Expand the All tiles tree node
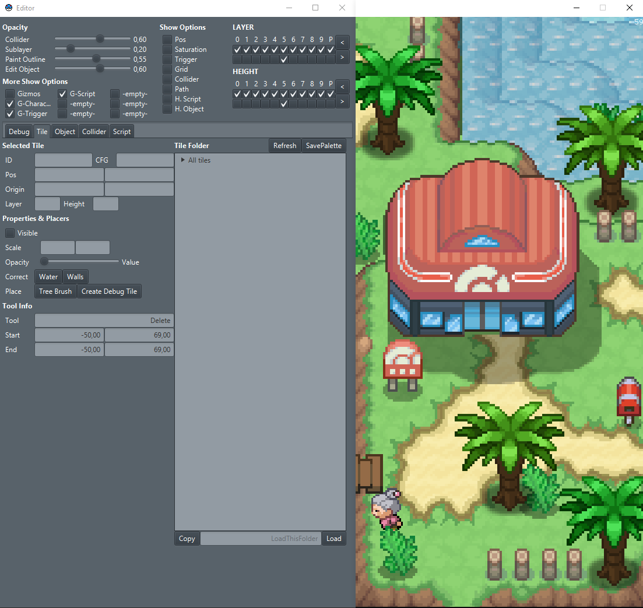This screenshot has width=643, height=608. click(x=183, y=160)
